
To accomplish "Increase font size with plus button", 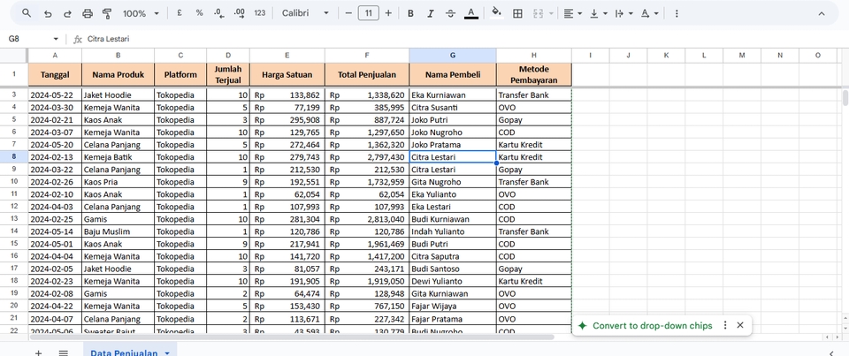I will coord(388,13).
